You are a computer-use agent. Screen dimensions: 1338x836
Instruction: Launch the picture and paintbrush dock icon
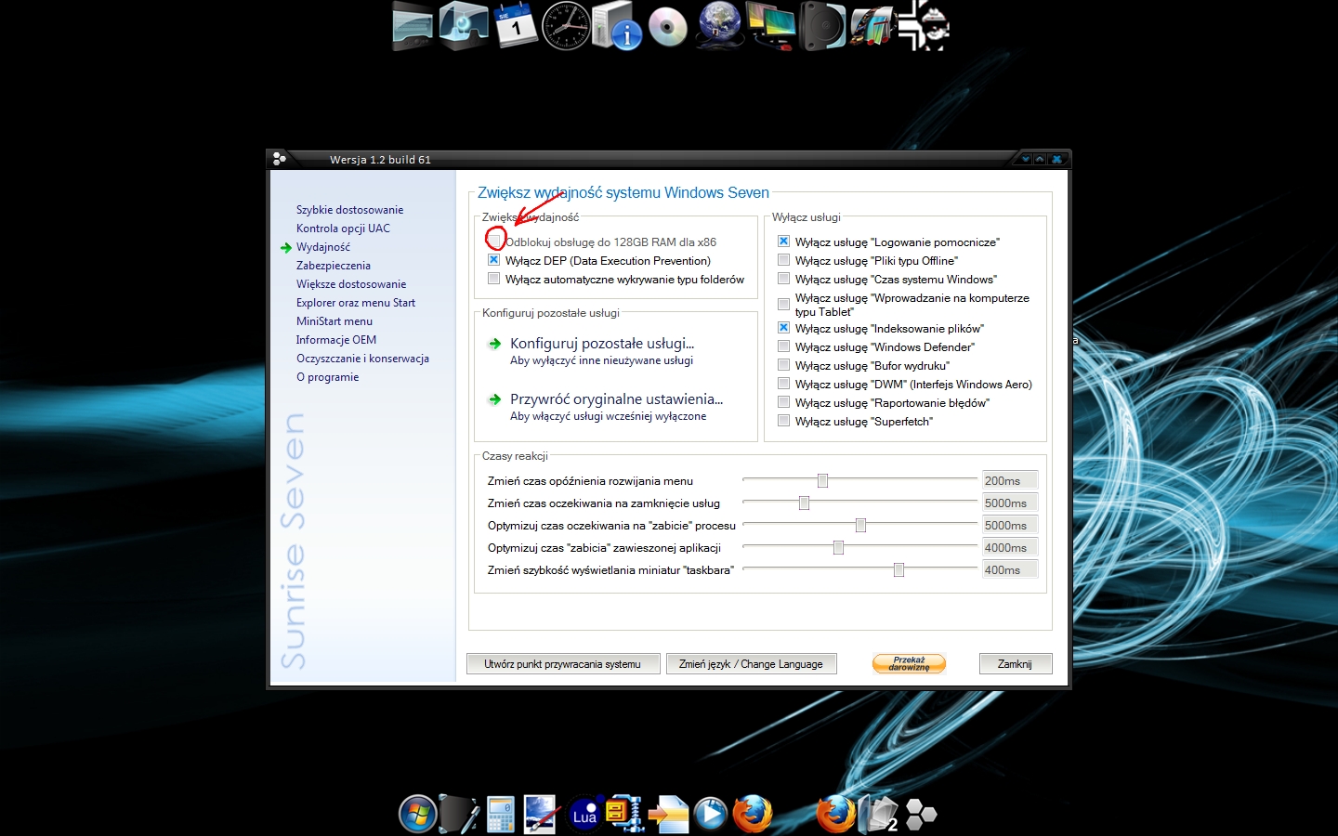pos(540,814)
